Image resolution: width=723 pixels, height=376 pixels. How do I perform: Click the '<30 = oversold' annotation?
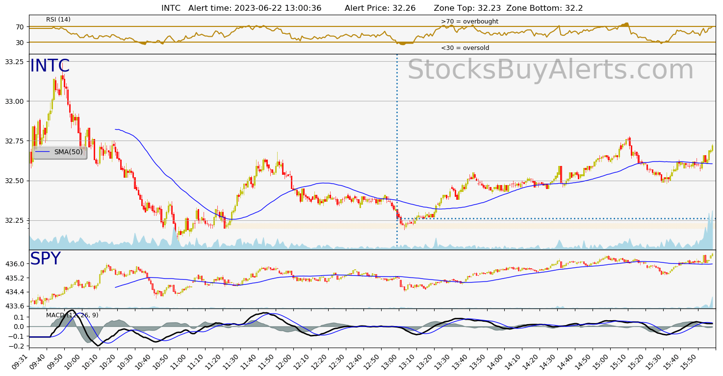click(x=465, y=48)
